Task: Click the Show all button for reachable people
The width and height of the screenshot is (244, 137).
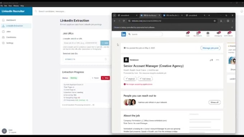Action: click(x=215, y=102)
